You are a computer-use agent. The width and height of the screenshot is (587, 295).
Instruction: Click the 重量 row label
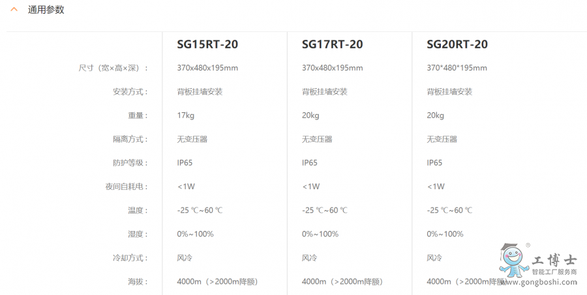138,116
